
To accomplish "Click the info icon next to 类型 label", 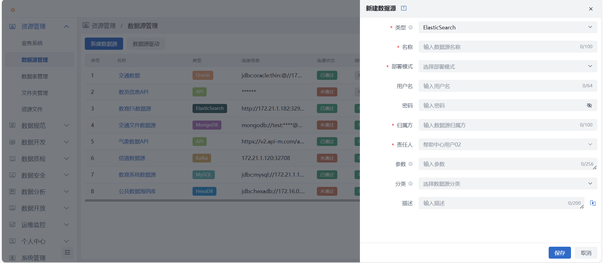I will coord(410,27).
